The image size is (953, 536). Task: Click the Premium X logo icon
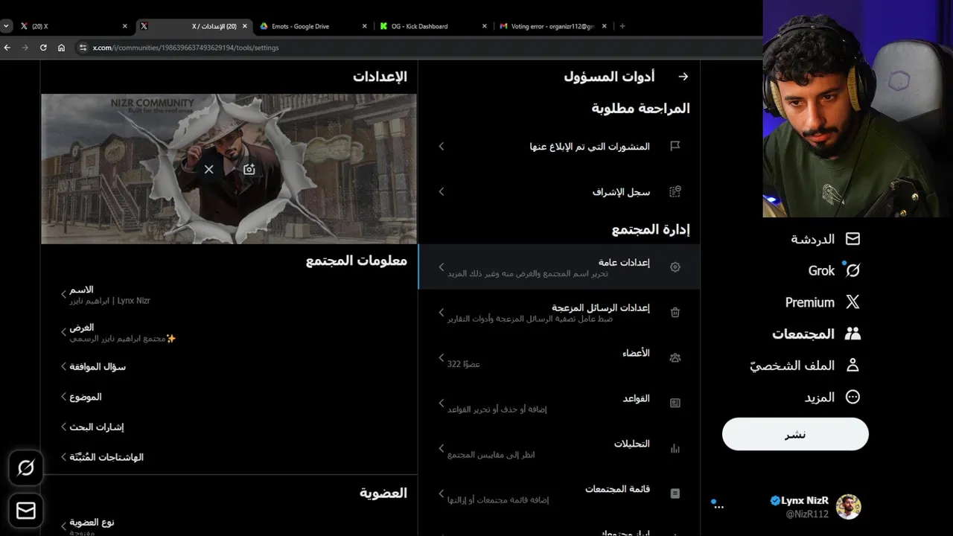click(853, 302)
